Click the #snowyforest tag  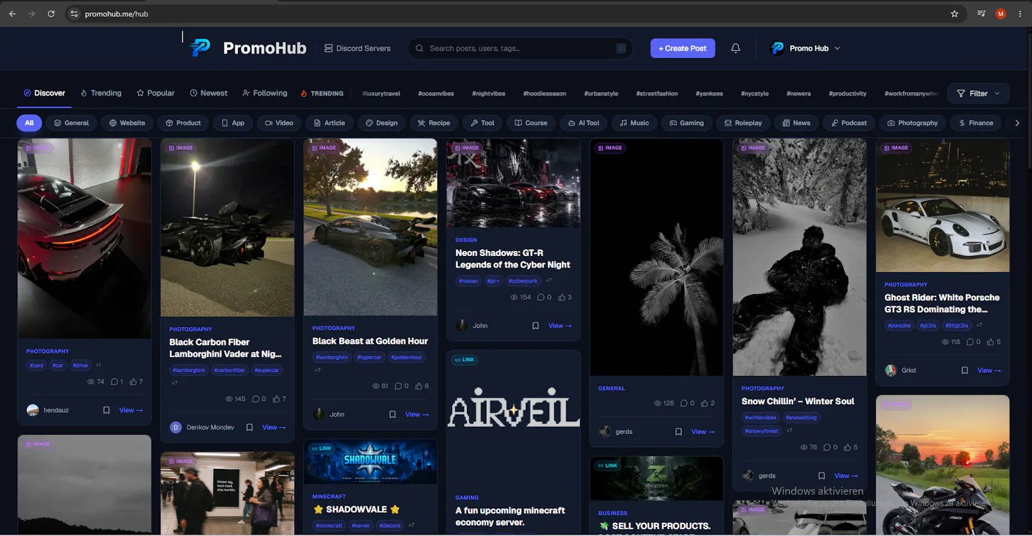(761, 431)
